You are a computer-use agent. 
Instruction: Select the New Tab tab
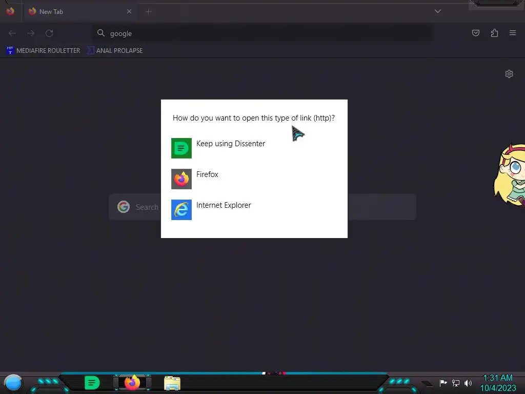click(79, 11)
